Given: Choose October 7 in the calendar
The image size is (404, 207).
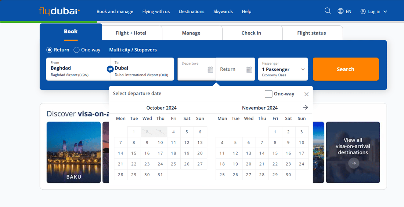Looking at the screenshot, I should pos(120,142).
